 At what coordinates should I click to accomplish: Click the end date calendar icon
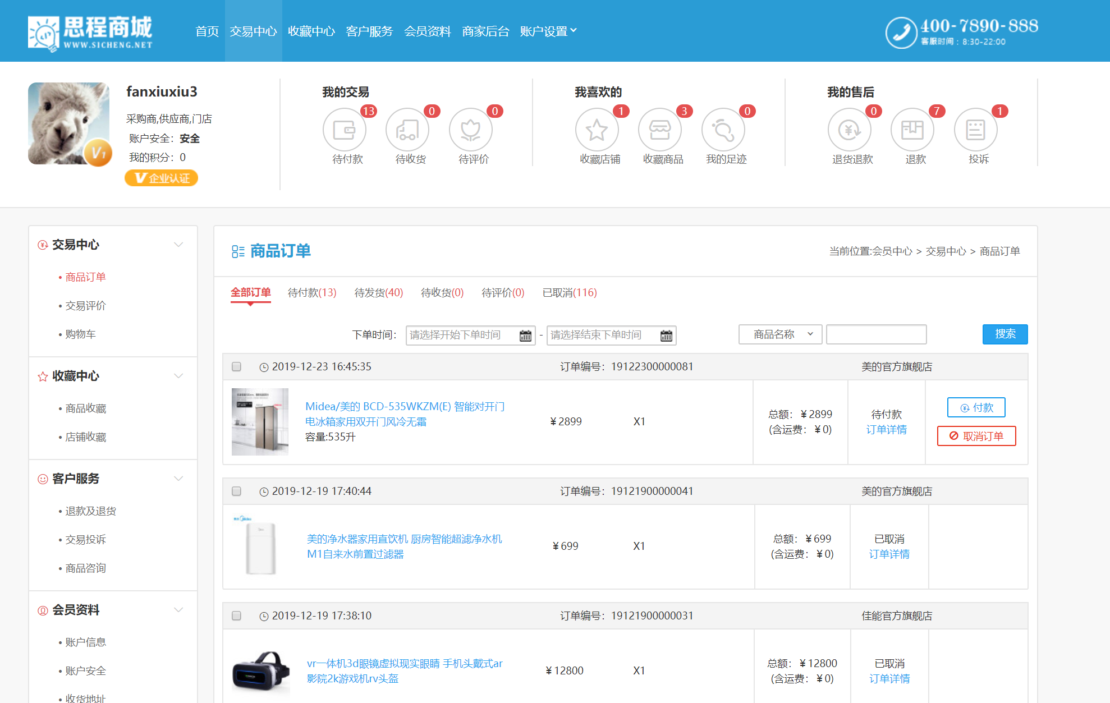coord(666,336)
